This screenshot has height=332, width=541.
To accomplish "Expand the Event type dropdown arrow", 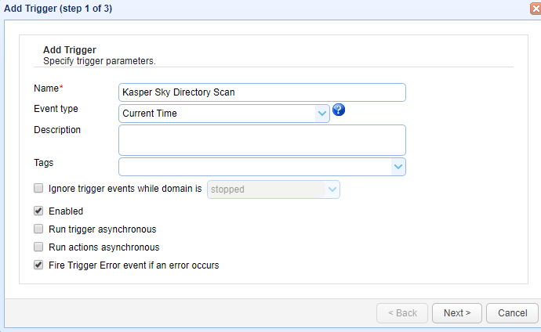I will 322,114.
